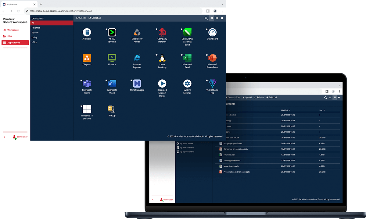Sort files by the Size column arrow

(324, 110)
